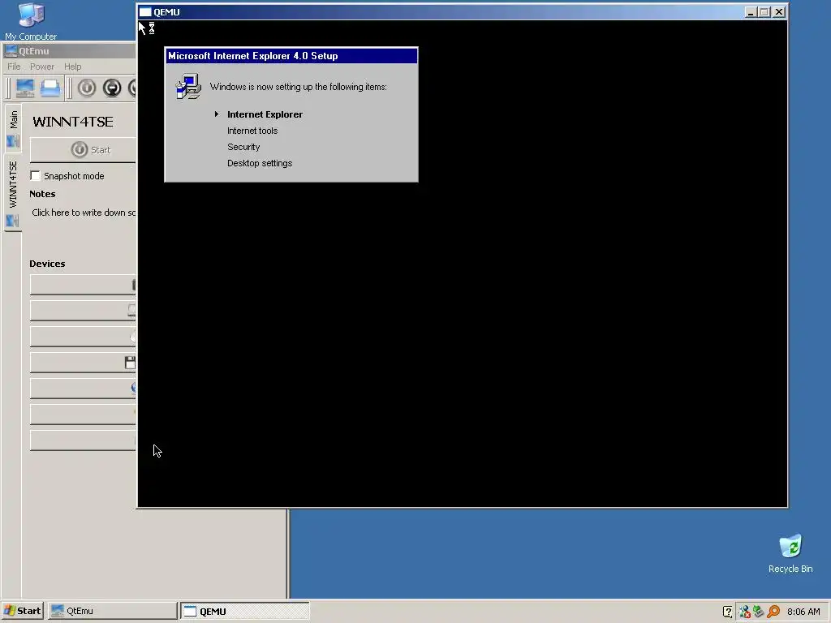The width and height of the screenshot is (831, 623).
Task: Select the QEMU taskbar button
Action: pos(245,611)
